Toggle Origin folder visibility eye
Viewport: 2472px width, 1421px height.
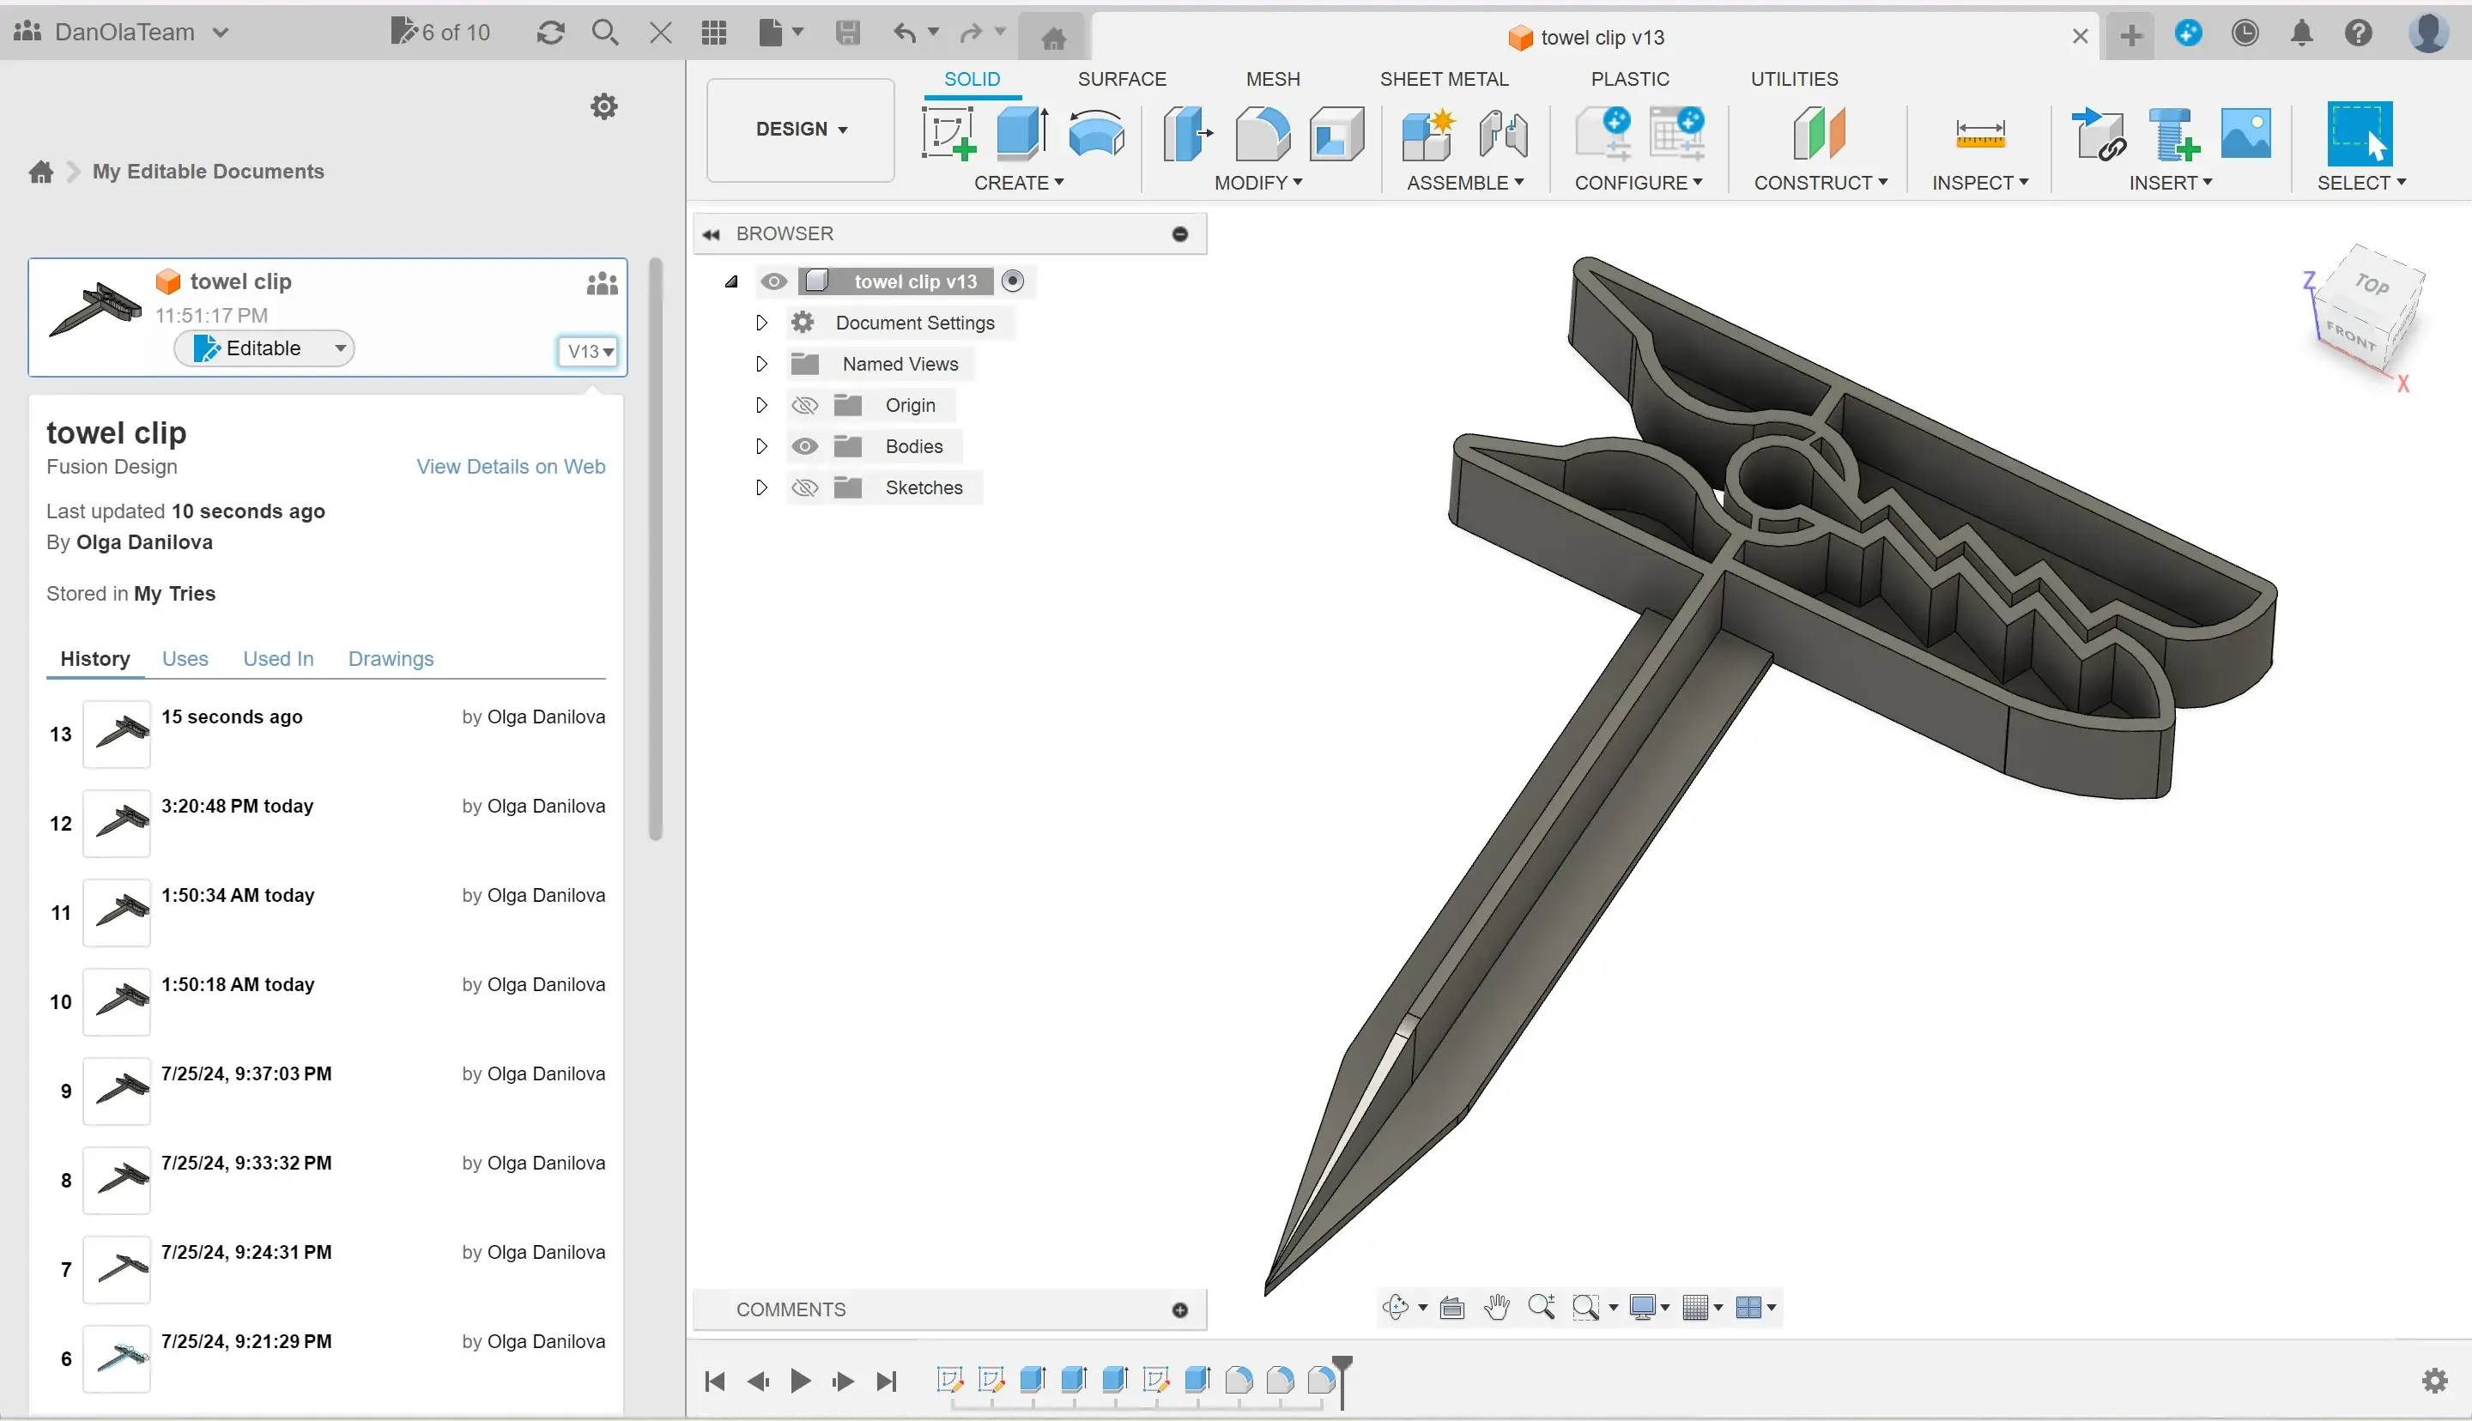point(804,405)
